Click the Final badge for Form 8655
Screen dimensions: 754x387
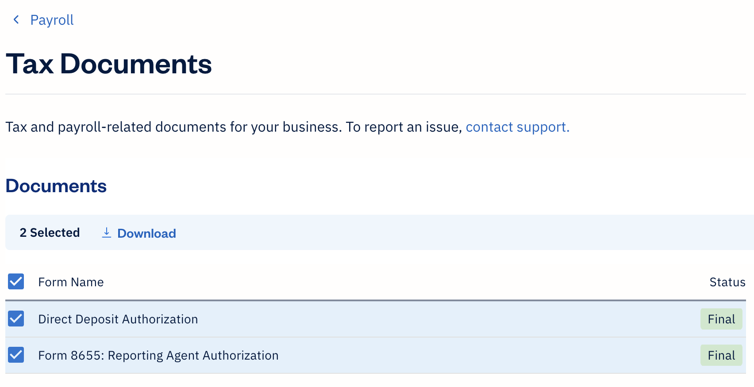click(x=721, y=355)
